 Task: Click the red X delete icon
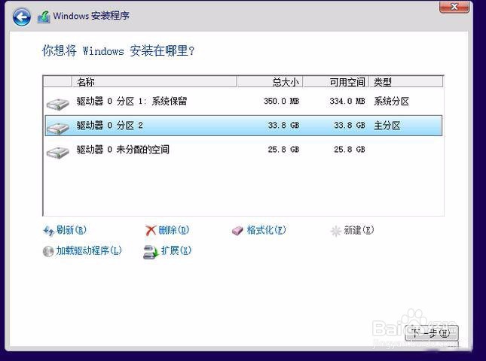(x=151, y=230)
